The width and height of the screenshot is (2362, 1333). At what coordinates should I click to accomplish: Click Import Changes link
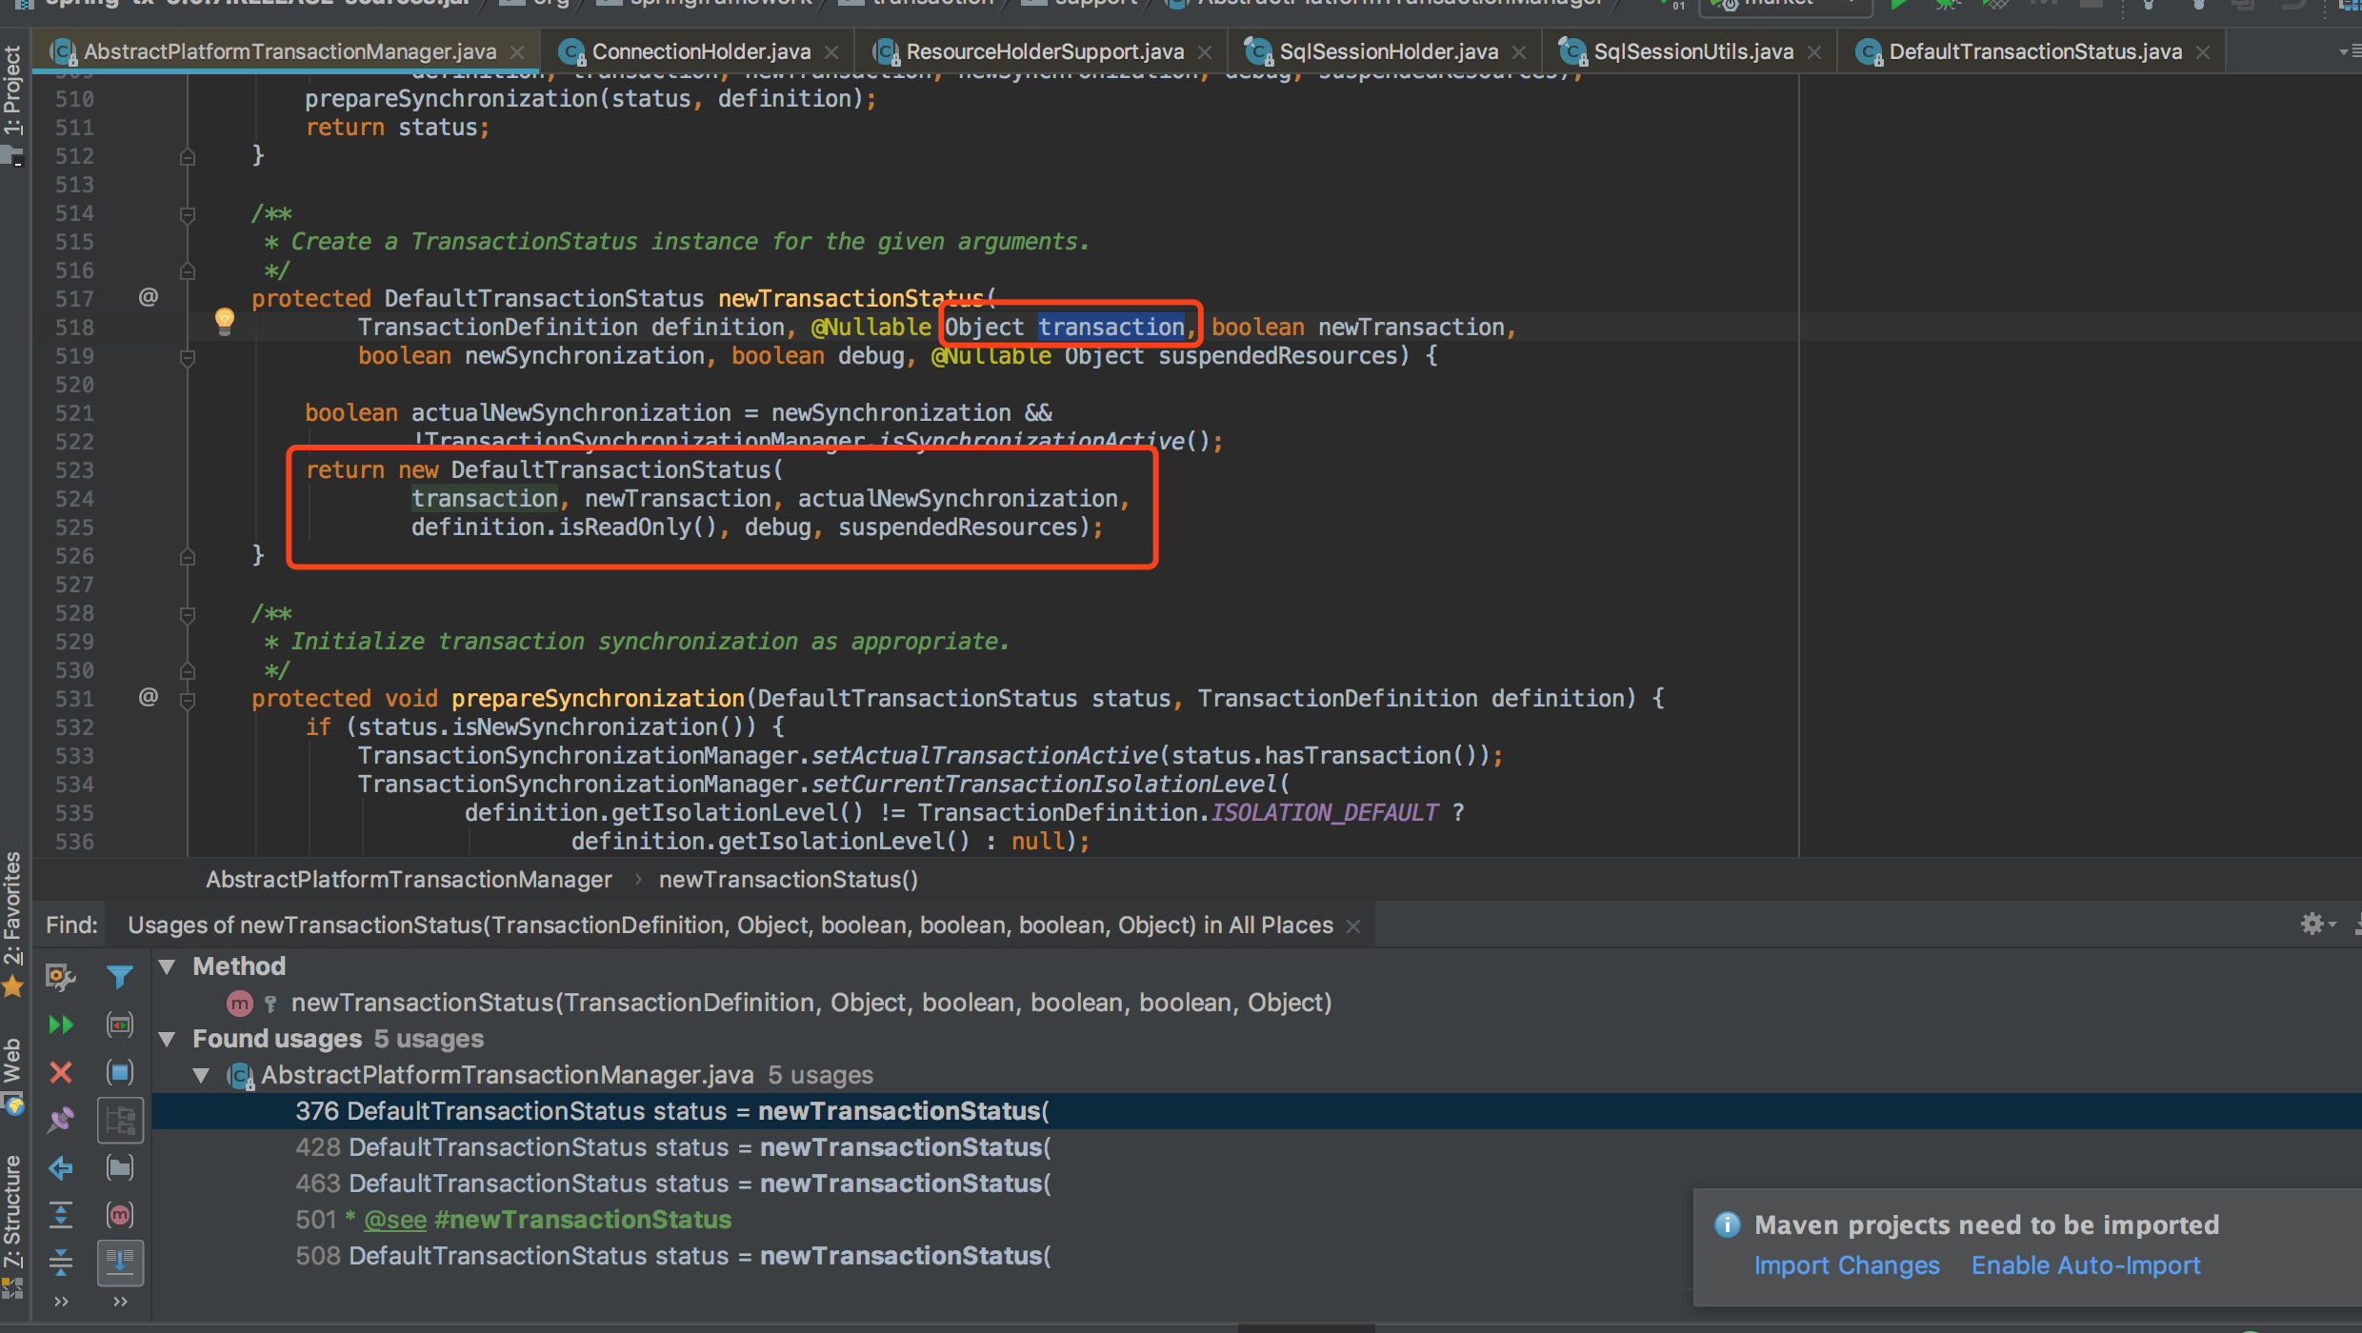pos(1846,1265)
